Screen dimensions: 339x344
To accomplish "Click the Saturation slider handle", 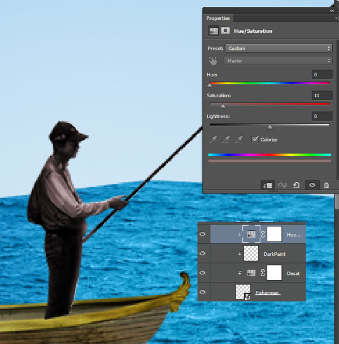I will pyautogui.click(x=223, y=106).
